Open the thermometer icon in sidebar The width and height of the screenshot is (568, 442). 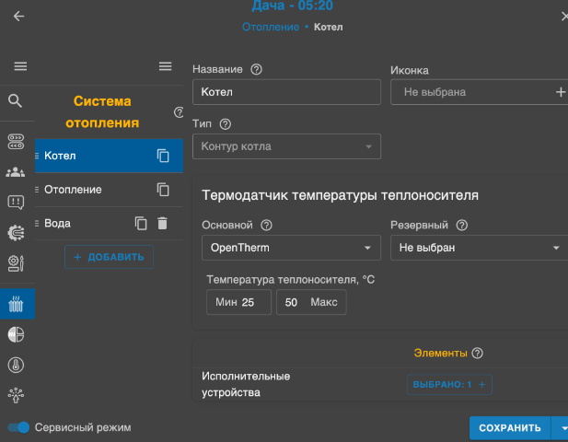click(x=16, y=364)
